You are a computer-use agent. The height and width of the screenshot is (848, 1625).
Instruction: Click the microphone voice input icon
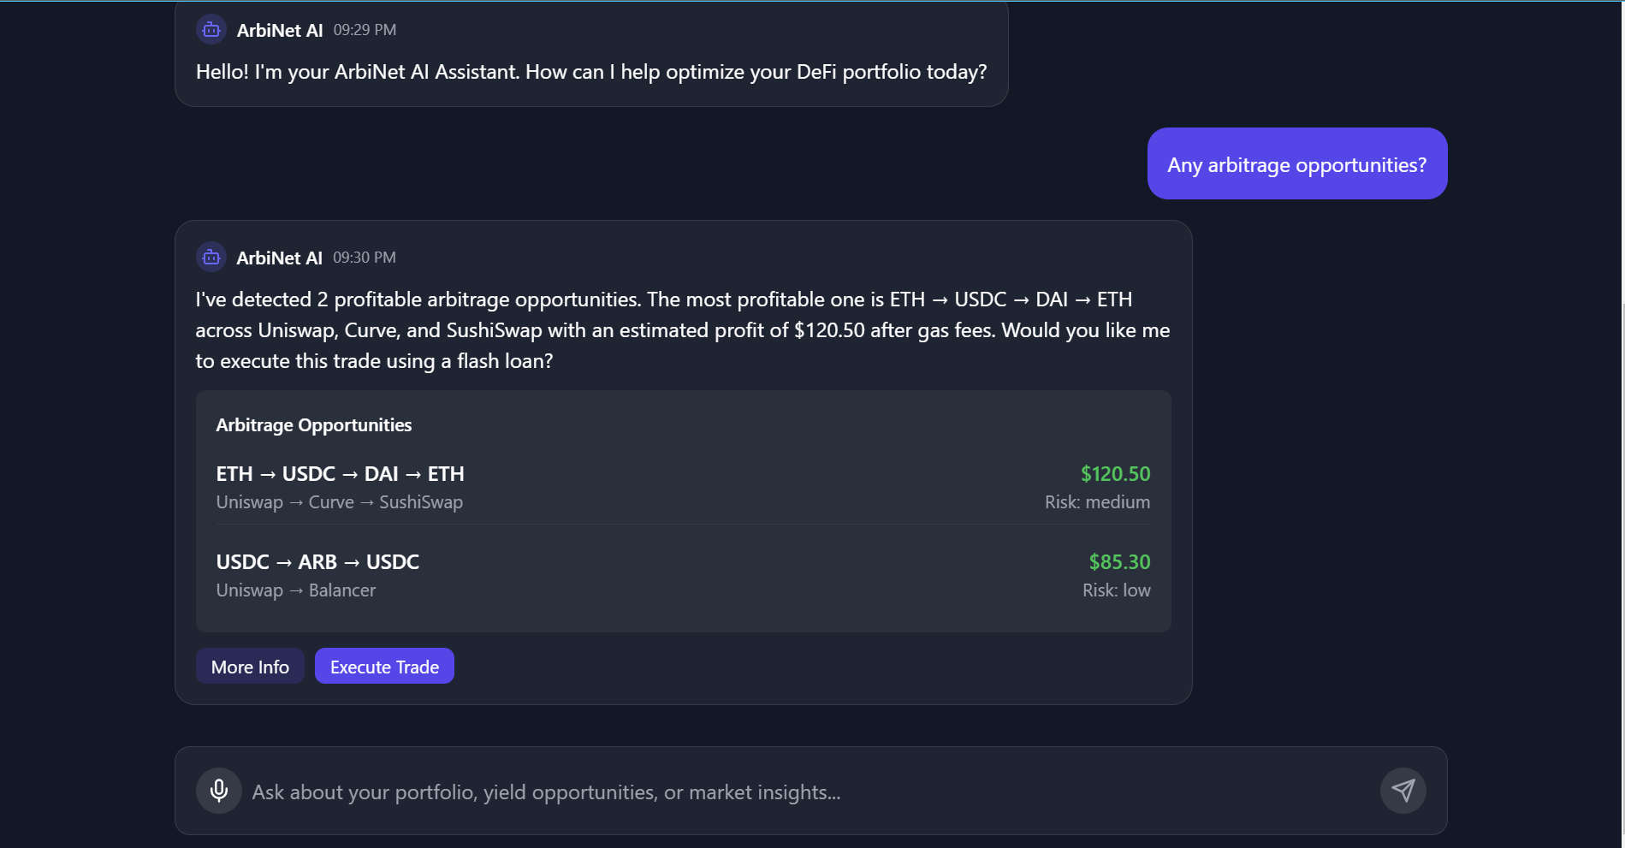219,791
